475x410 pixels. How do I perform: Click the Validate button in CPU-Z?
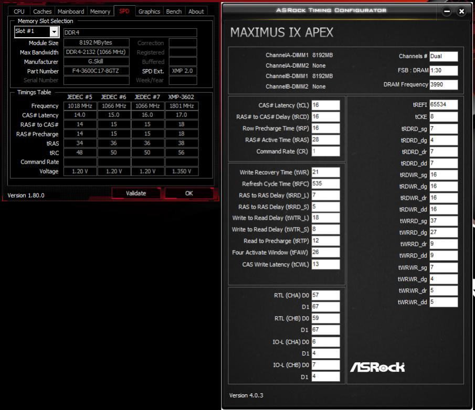coord(136,193)
